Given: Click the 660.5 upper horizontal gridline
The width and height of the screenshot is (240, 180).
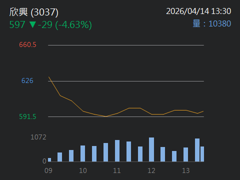Looking at the screenshot, I should click(126, 45).
